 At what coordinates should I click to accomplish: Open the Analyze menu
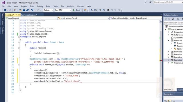click(x=70, y=6)
